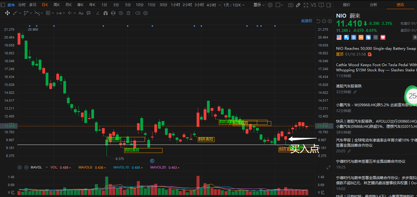The image size is (417, 197).
Task: Expand polyline shape tool options arrow
Action: coord(31,13)
